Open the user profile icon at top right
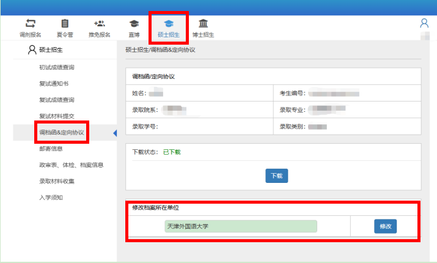437x263 pixels. pos(424,23)
